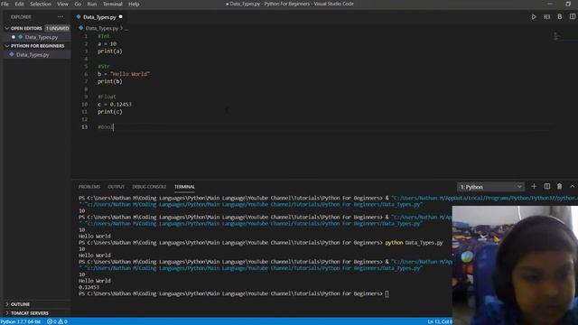Split the terminal pane

547,187
